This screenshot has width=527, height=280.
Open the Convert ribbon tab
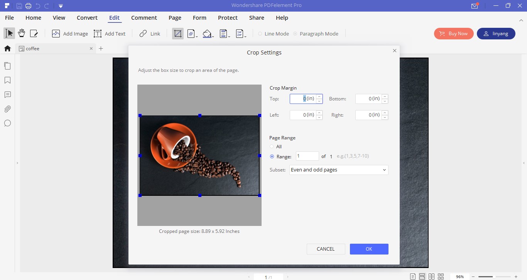click(x=87, y=18)
